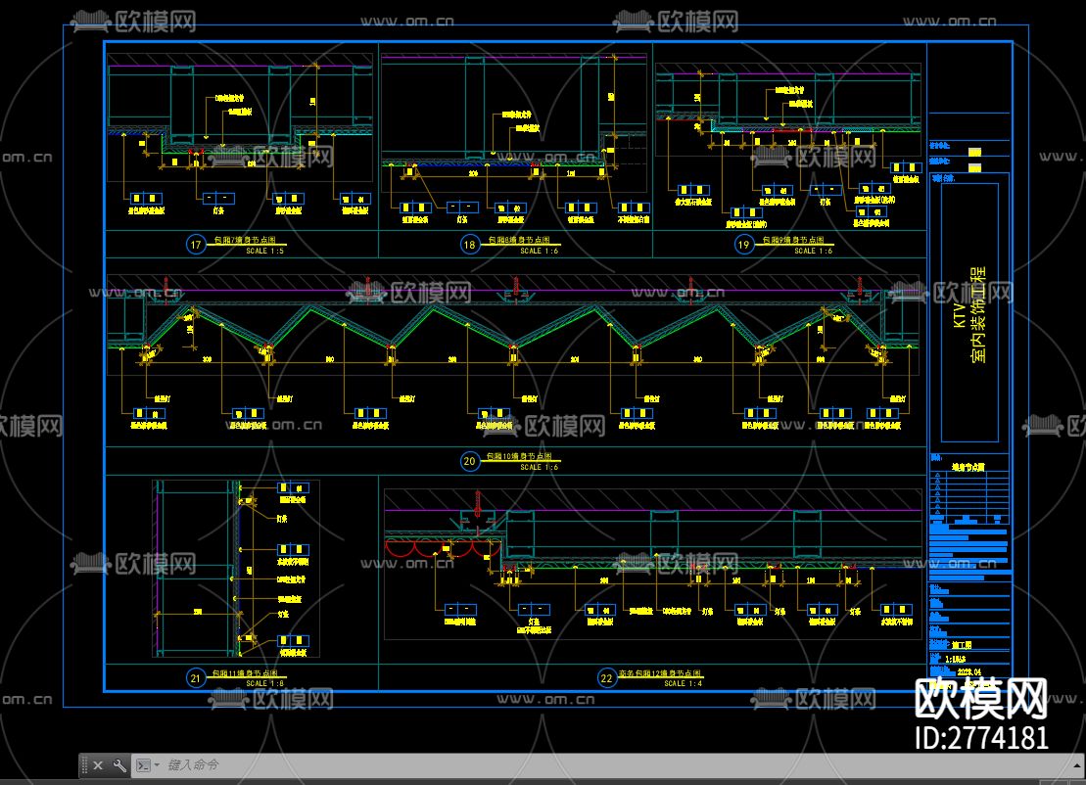The height and width of the screenshot is (785, 1086).
Task: Select detail bubble number 17
Action: 196,245
